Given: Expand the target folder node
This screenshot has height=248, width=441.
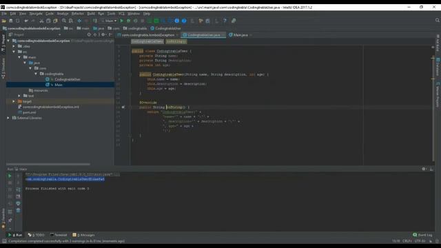Looking at the screenshot, I should (14, 101).
